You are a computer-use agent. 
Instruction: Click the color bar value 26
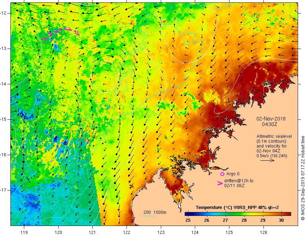[x=207, y=220]
